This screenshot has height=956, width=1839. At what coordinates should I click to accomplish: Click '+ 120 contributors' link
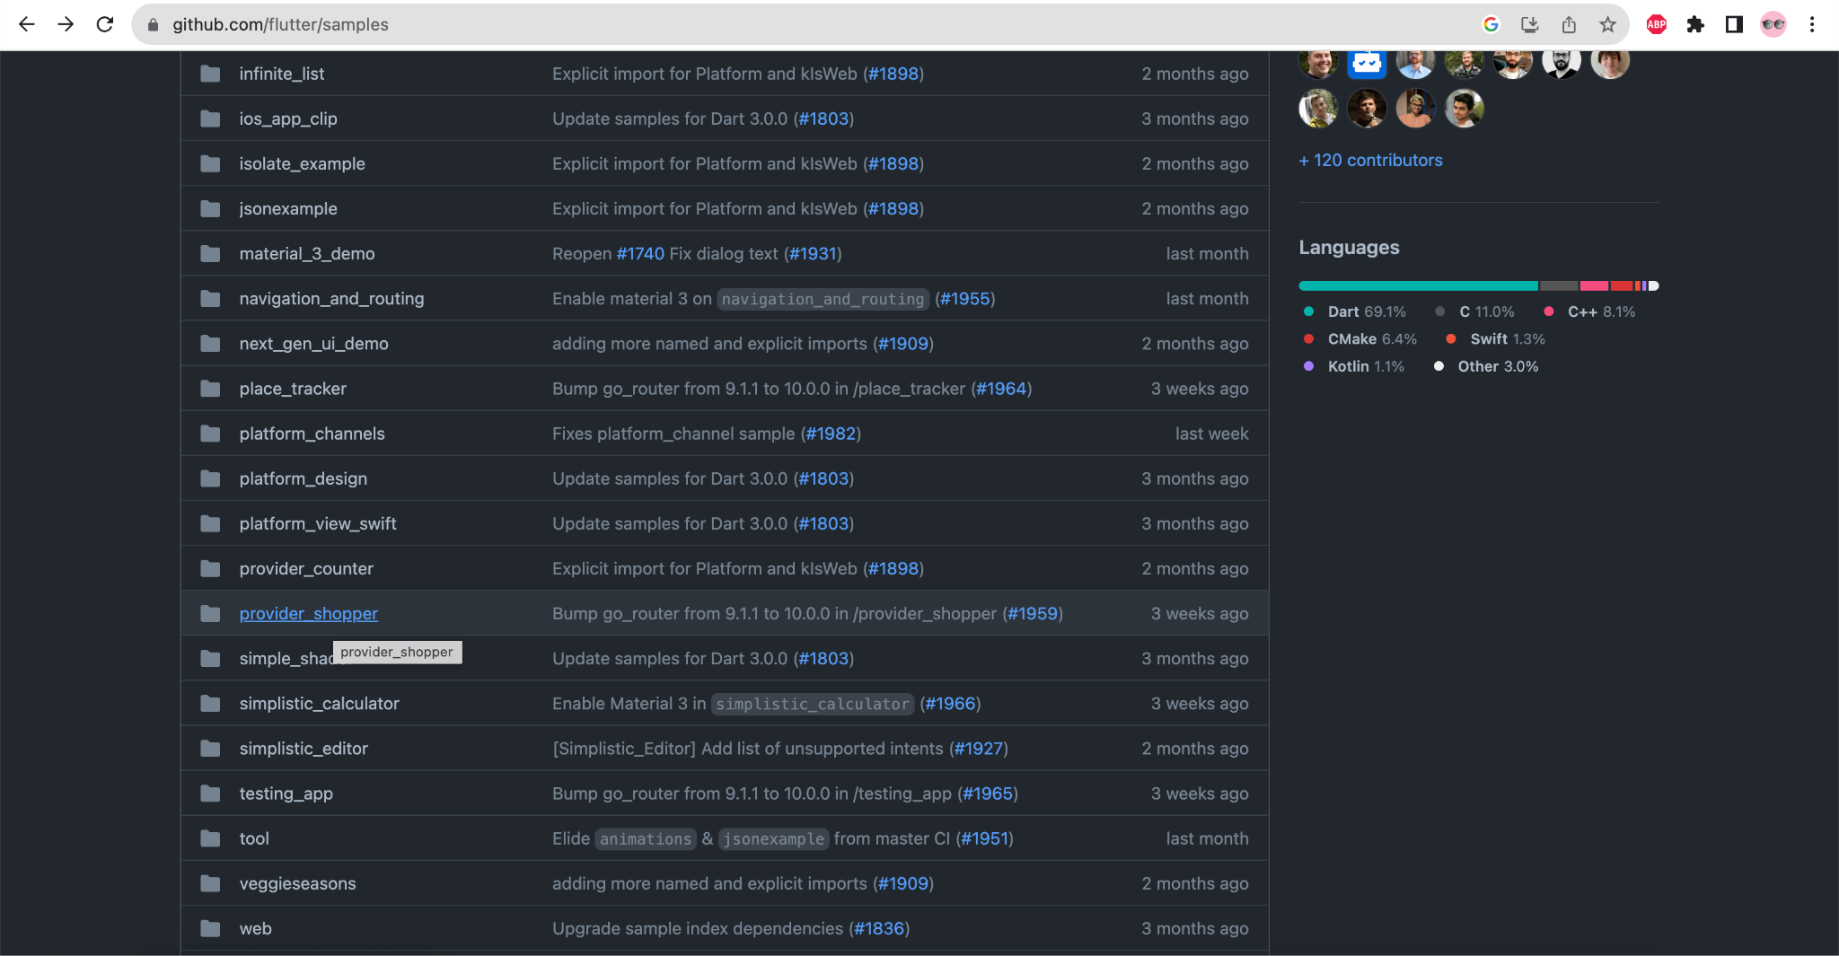pyautogui.click(x=1370, y=160)
